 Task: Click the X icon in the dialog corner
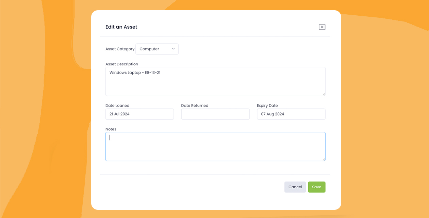tap(322, 27)
